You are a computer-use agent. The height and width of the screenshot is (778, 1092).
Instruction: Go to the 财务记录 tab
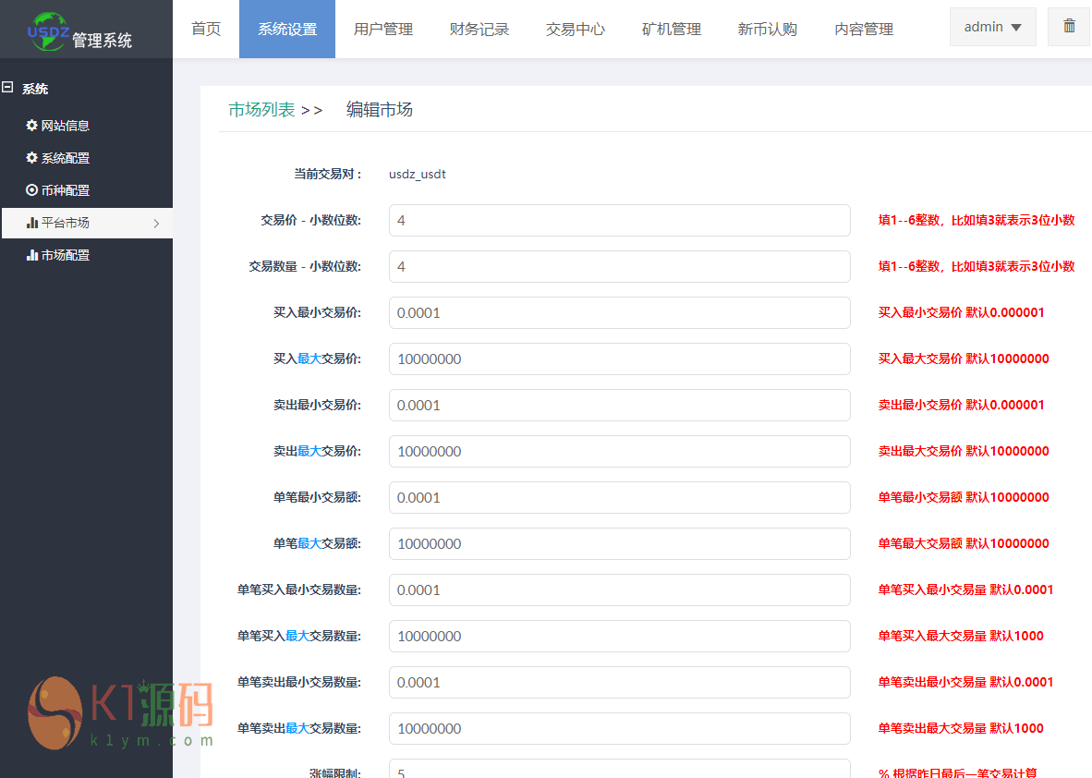tap(479, 29)
